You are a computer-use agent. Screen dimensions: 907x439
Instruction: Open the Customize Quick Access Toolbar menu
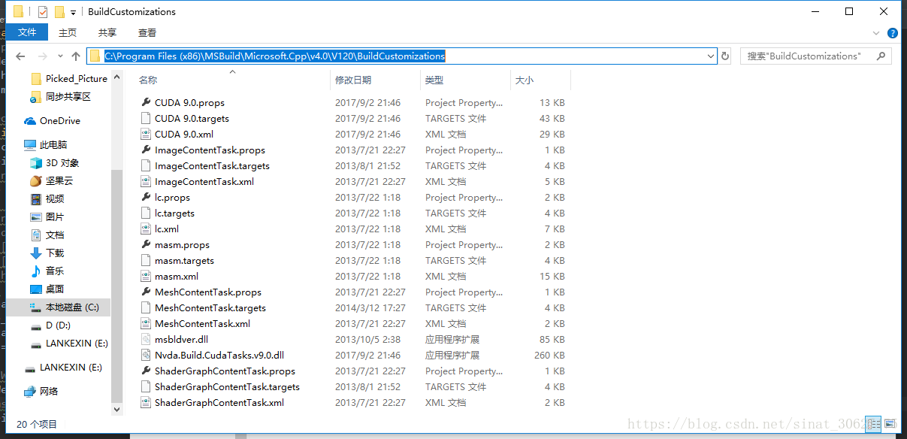tap(71, 11)
